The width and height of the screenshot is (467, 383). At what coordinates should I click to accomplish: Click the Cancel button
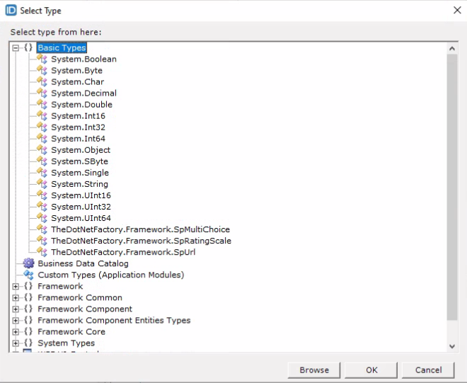(428, 370)
